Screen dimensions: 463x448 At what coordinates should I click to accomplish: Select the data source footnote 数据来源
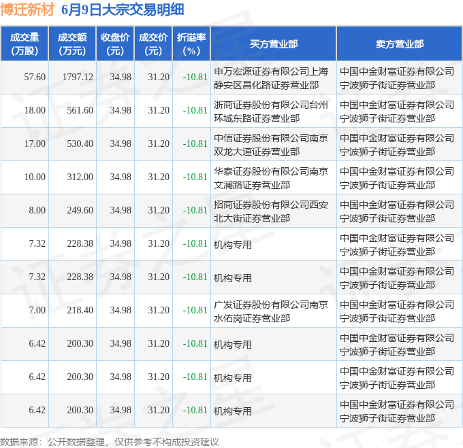pos(109,442)
